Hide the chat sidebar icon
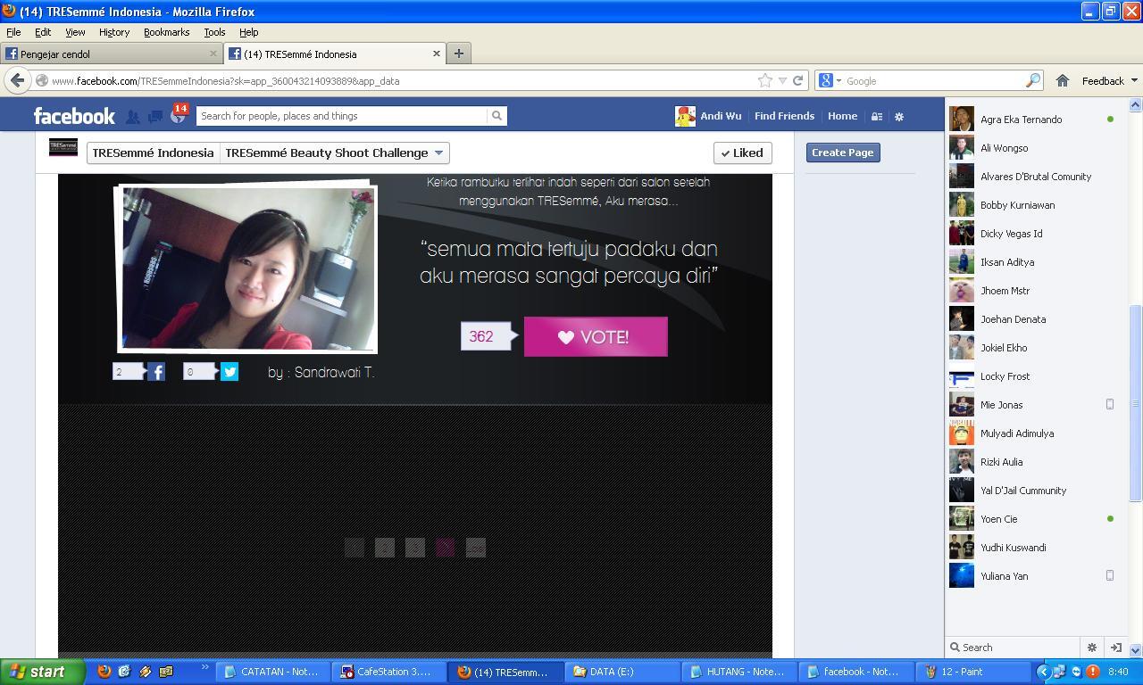Image resolution: width=1143 pixels, height=685 pixels. click(1115, 648)
